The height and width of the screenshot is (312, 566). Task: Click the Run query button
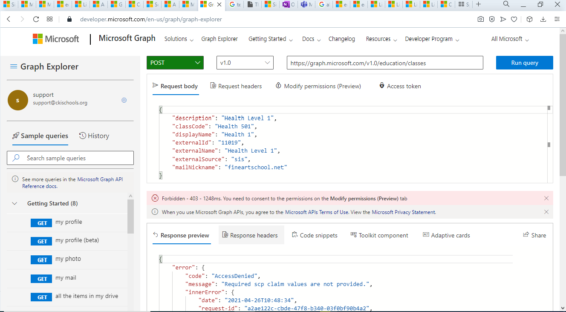525,63
